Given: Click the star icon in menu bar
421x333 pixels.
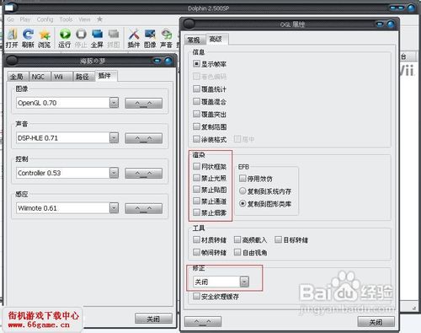Looking at the screenshot, I should (x=99, y=19).
